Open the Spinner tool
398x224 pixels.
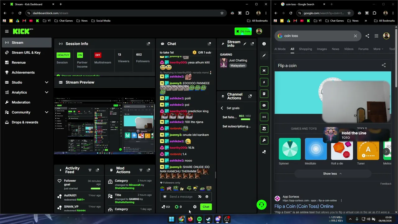click(x=290, y=152)
